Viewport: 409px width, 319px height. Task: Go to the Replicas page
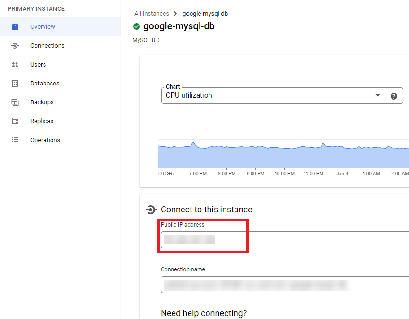[60, 121]
